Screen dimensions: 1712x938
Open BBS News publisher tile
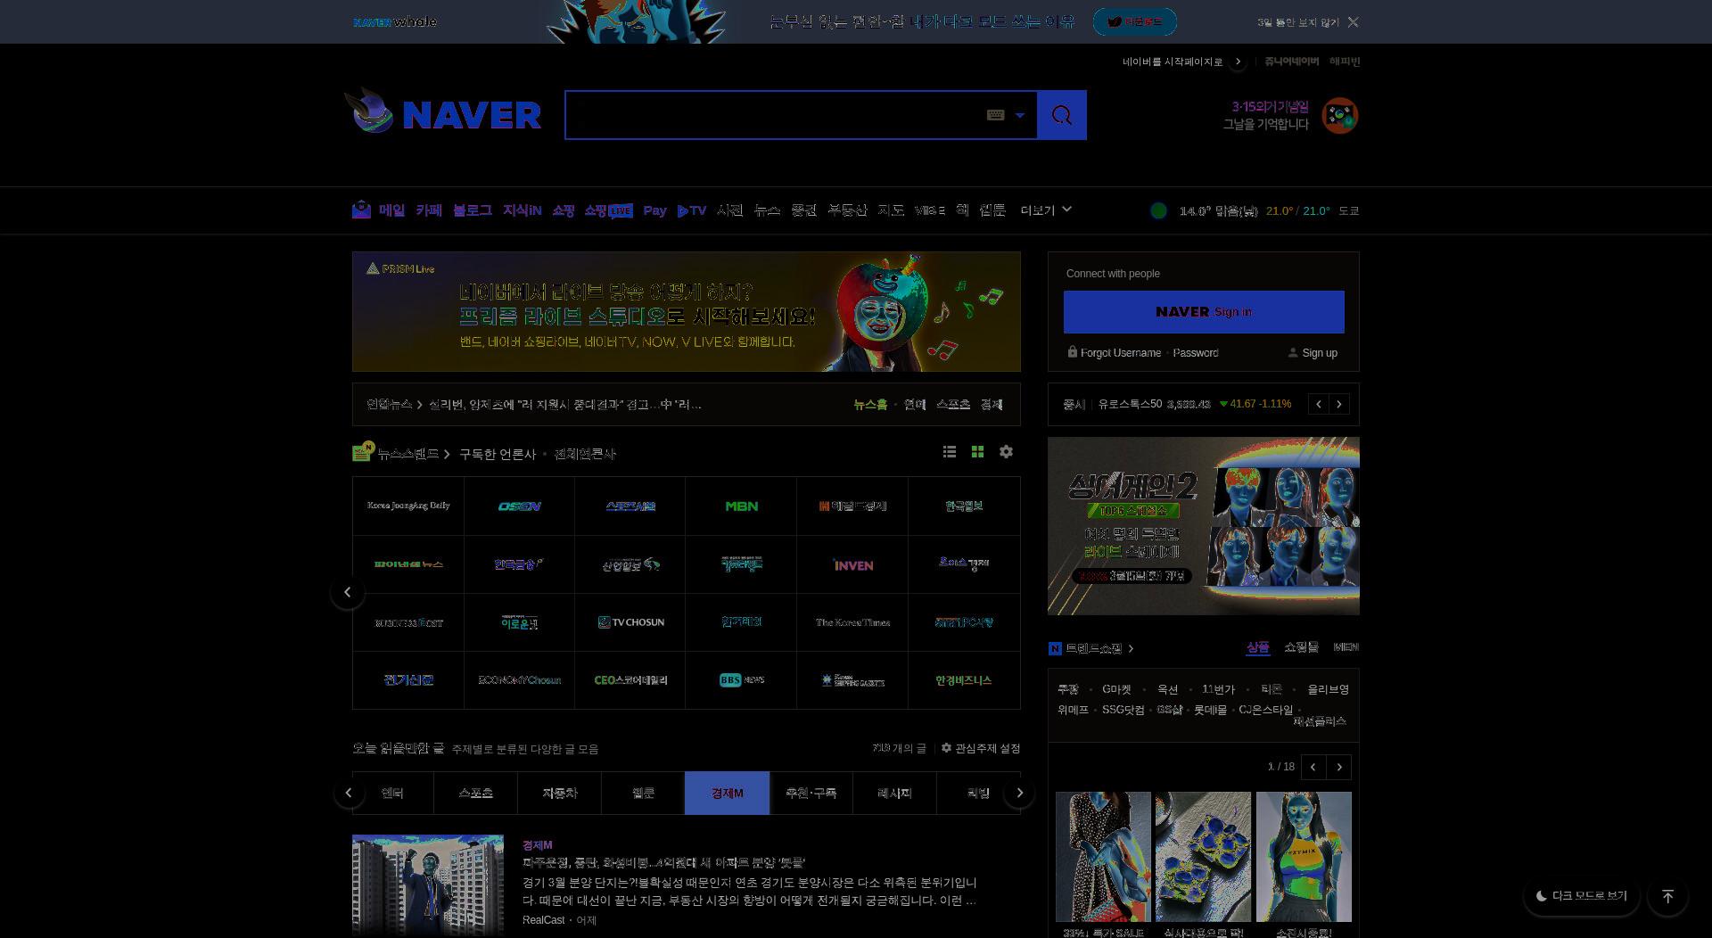(741, 680)
